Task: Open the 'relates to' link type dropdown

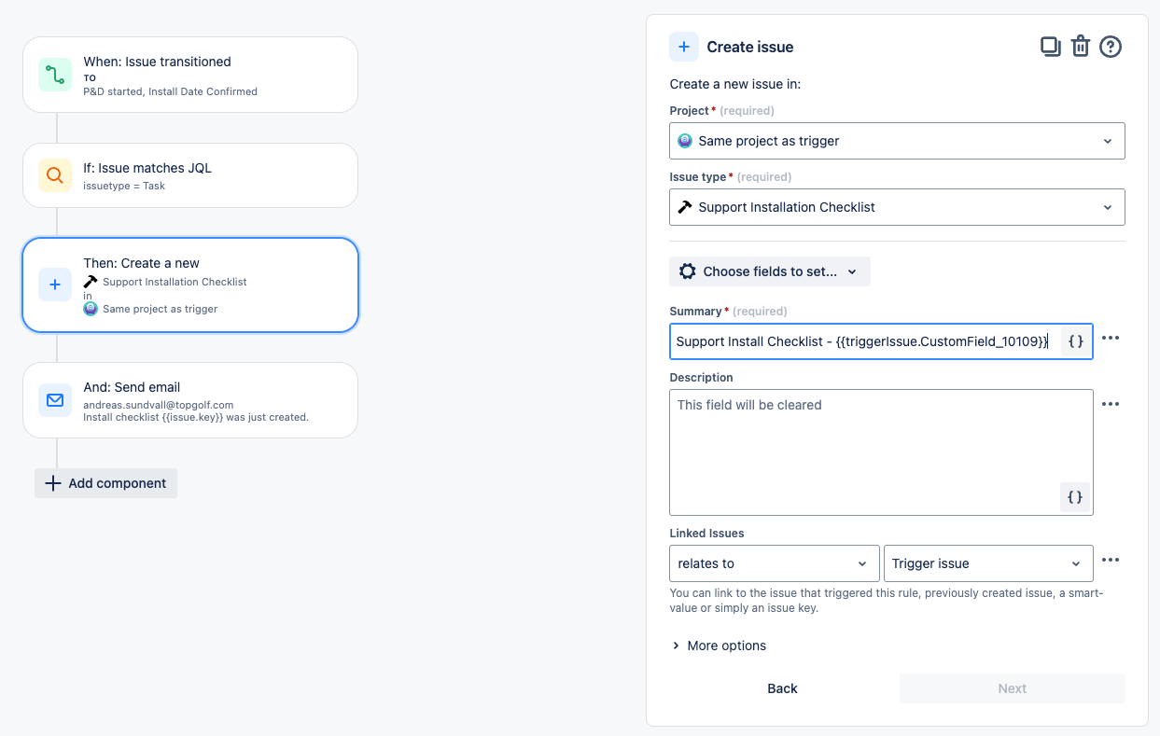Action: point(775,563)
